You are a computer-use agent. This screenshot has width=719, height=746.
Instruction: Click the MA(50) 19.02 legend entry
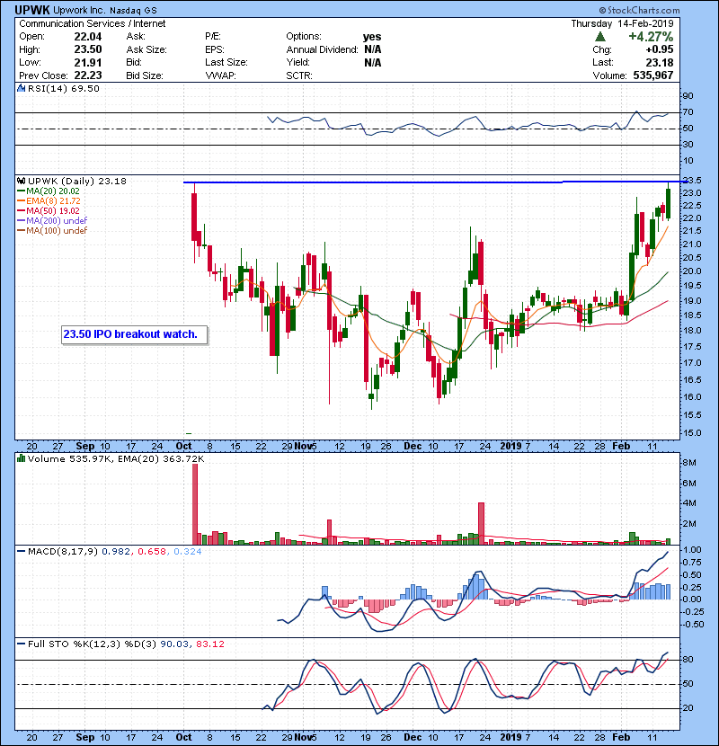pos(49,211)
